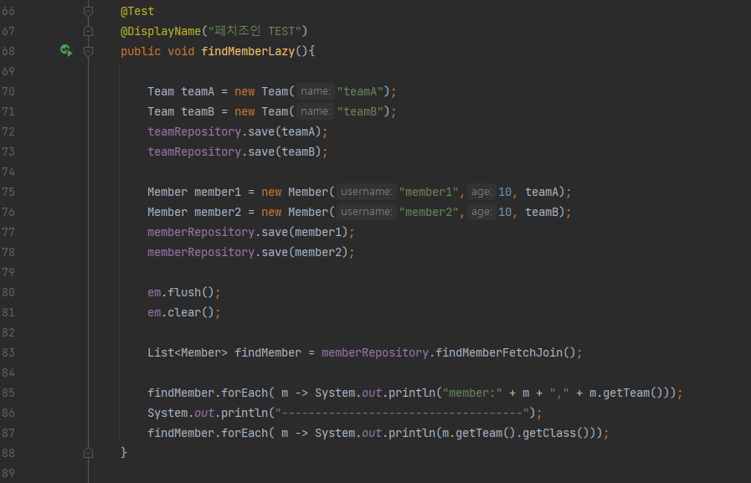The height and width of the screenshot is (483, 751).
Task: Click the username: hint on member2 line
Action: [367, 212]
